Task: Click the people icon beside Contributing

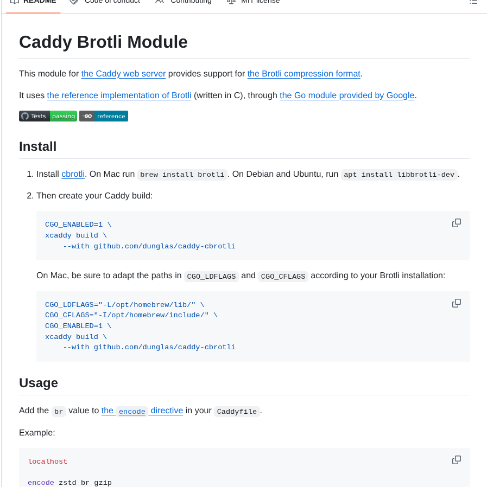Action: [159, 2]
